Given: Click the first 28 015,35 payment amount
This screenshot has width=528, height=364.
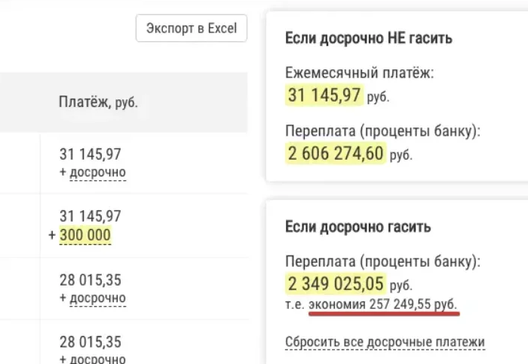Looking at the screenshot, I should point(91,280).
